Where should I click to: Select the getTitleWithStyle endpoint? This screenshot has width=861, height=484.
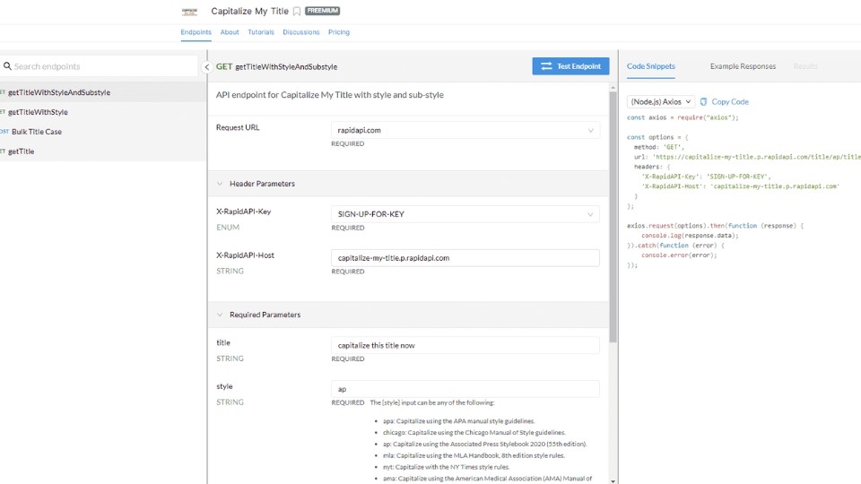tap(38, 112)
